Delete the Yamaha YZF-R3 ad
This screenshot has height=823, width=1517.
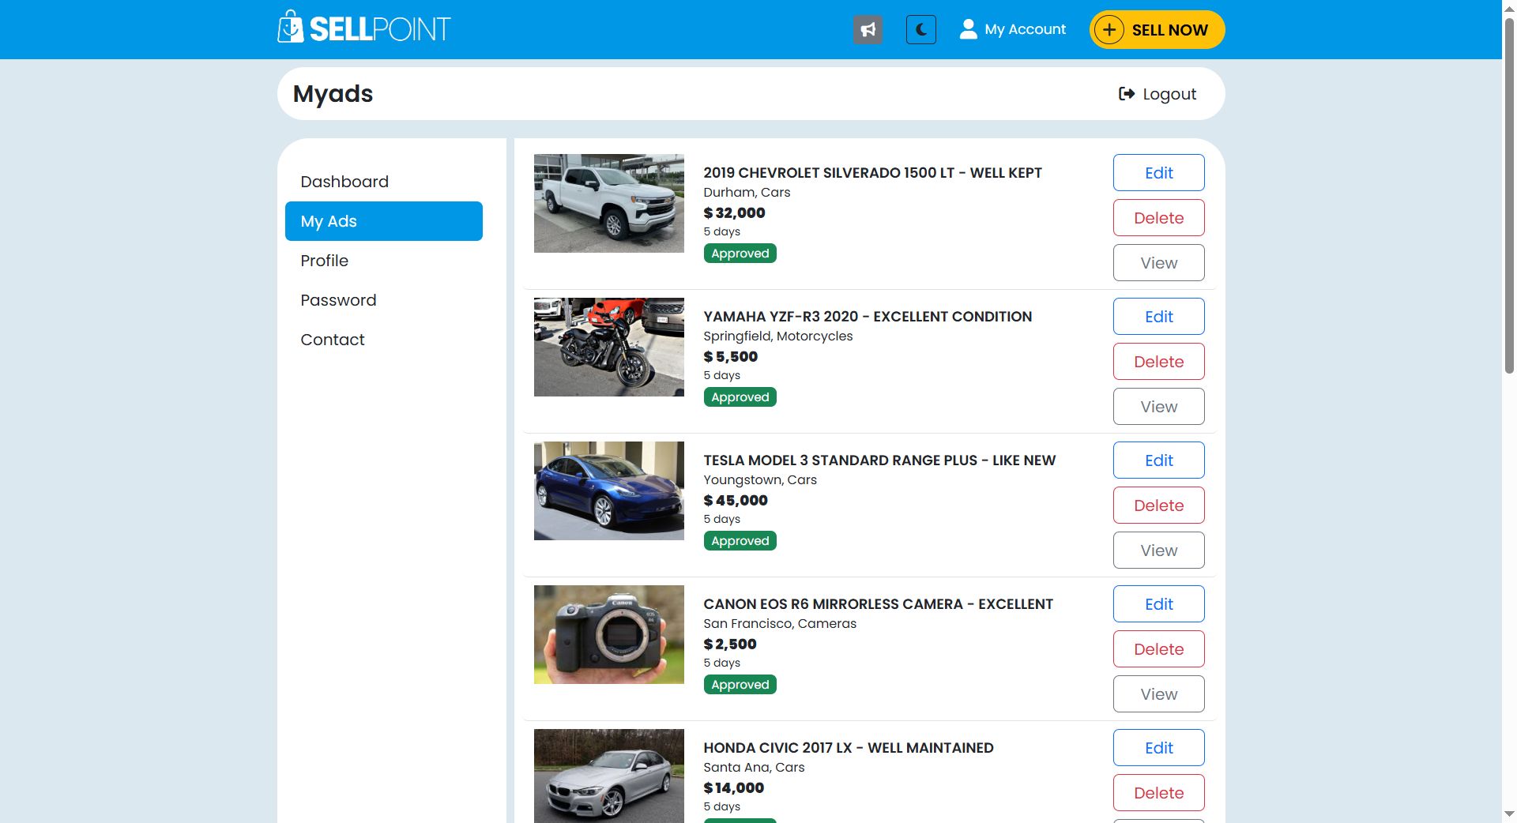(1158, 362)
